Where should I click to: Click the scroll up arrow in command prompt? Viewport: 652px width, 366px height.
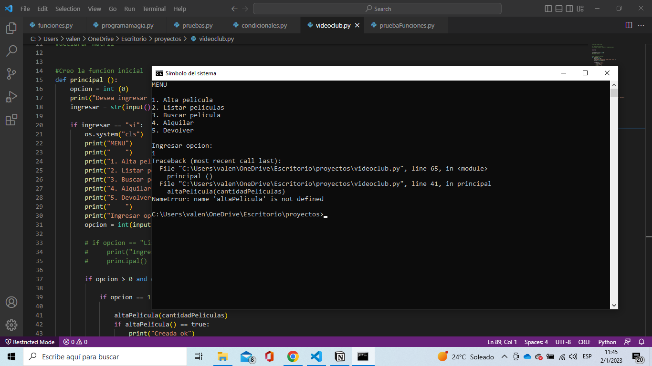(614, 84)
